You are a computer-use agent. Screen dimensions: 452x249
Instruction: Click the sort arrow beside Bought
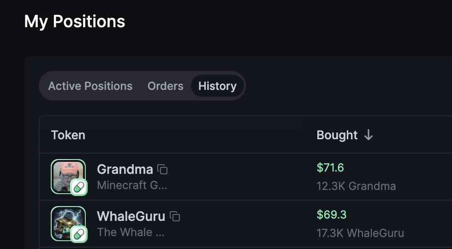click(x=368, y=135)
